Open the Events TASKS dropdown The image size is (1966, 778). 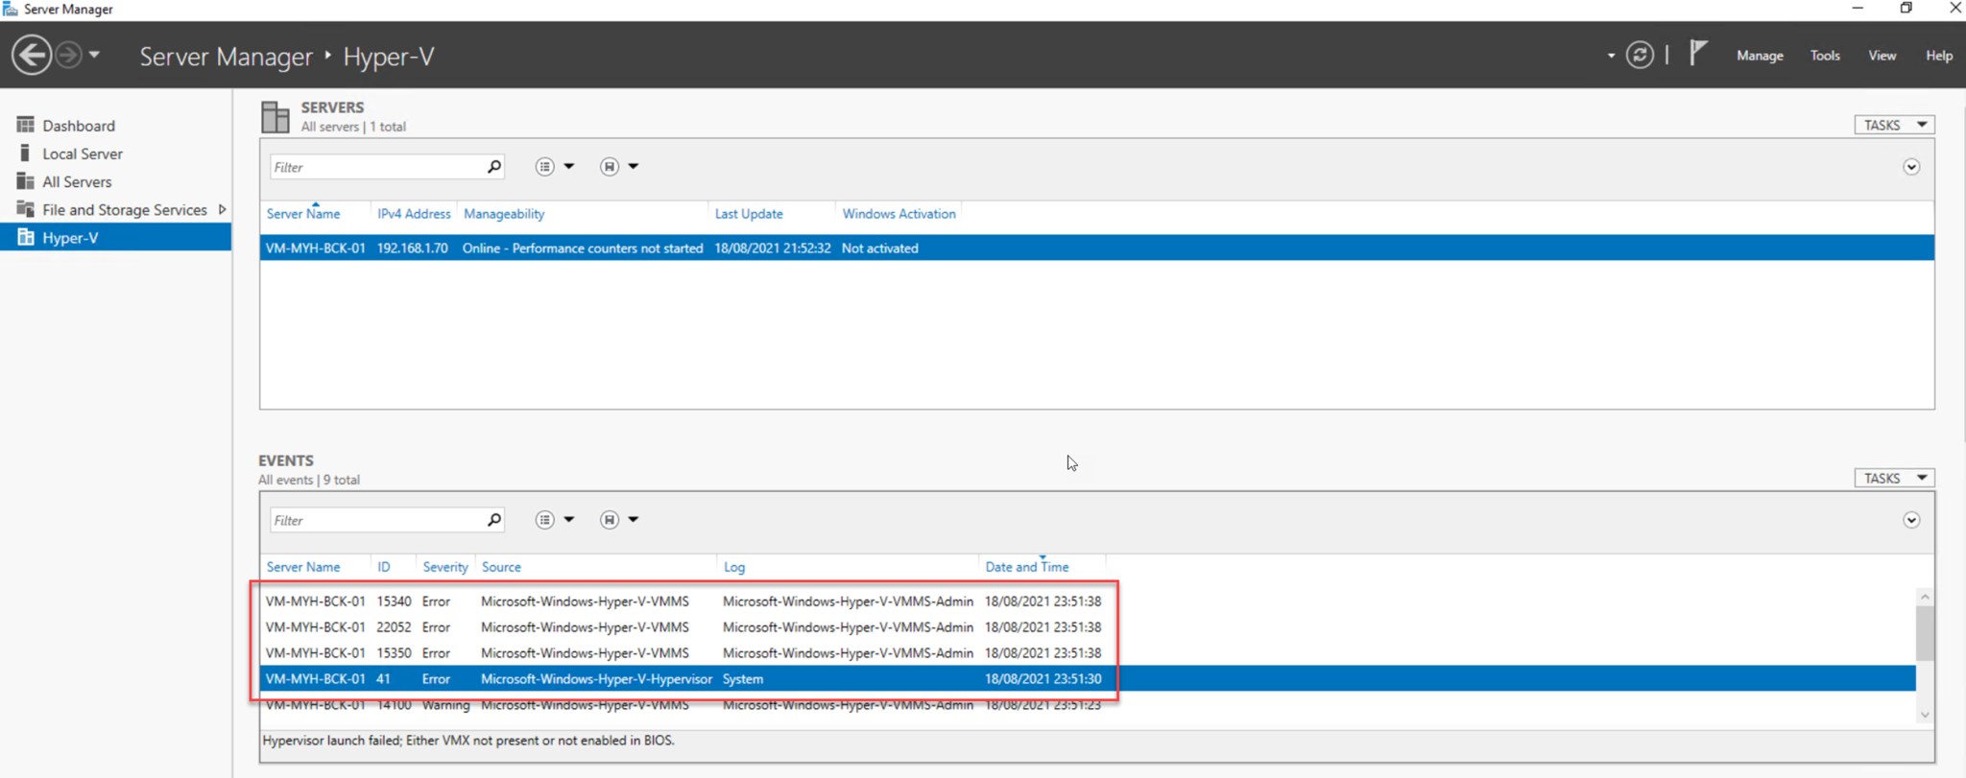coord(1894,478)
